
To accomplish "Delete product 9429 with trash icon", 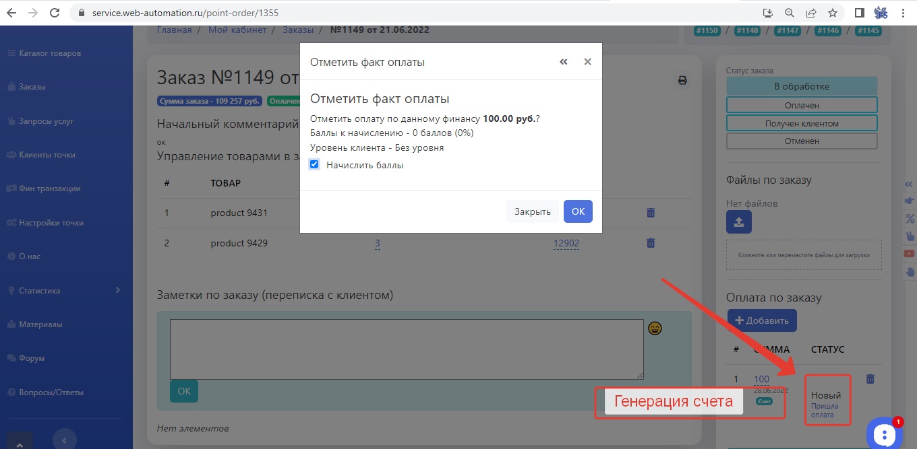I will coord(651,243).
